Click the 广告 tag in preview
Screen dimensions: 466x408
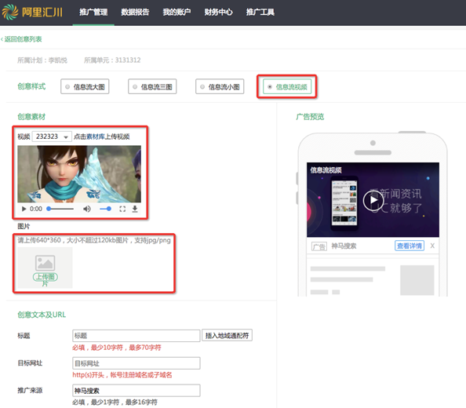(319, 246)
